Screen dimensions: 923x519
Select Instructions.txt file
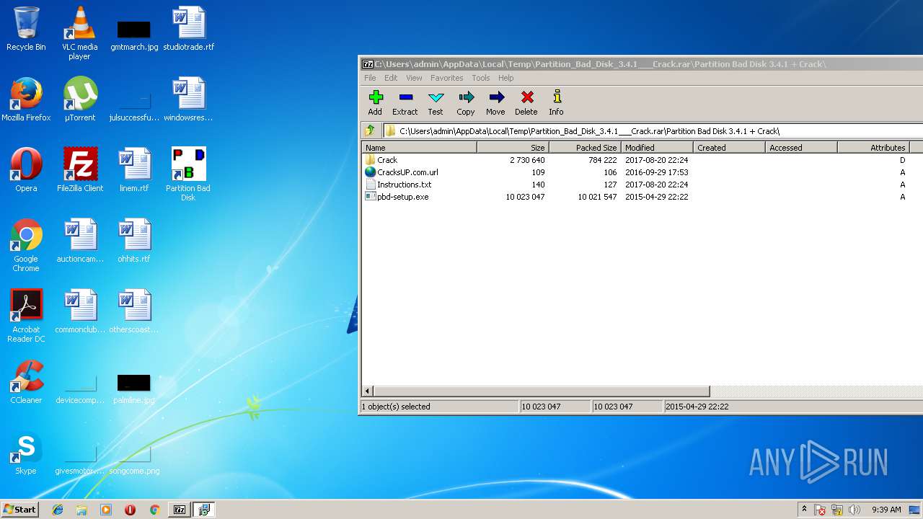[x=642, y=185]
